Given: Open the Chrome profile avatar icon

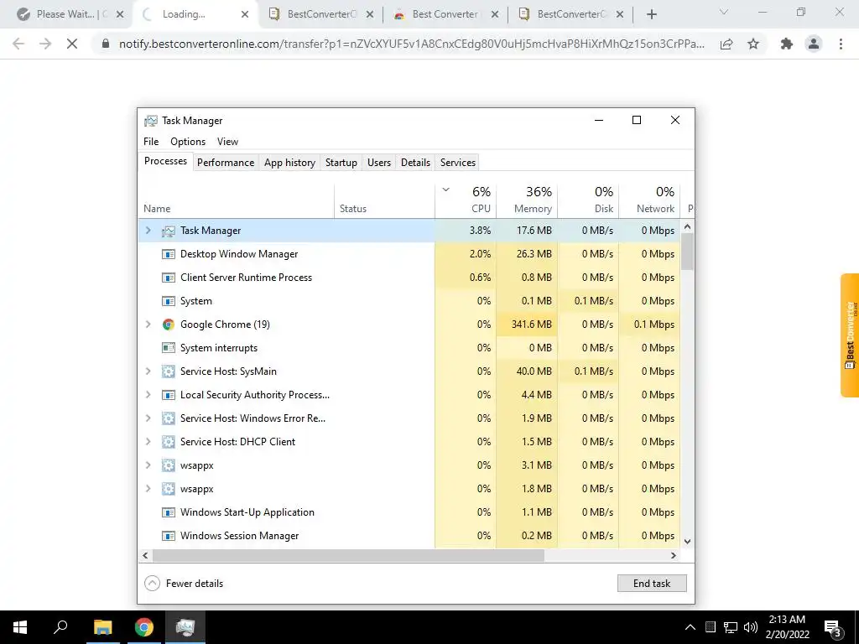Looking at the screenshot, I should pos(814,44).
